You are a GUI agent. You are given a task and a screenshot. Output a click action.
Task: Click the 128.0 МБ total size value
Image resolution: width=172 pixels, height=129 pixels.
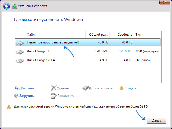[x=102, y=51]
